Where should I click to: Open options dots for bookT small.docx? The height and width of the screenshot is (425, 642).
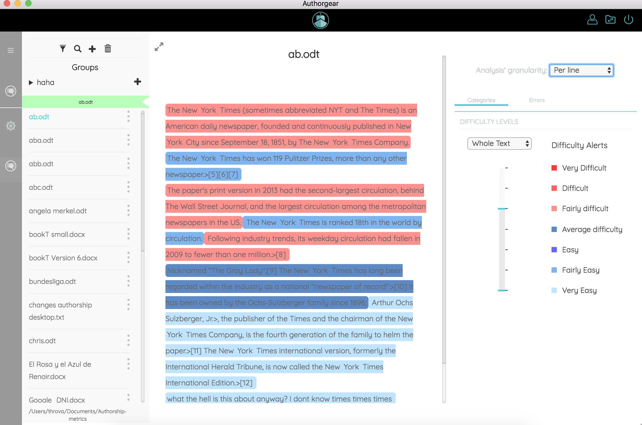pyautogui.click(x=129, y=234)
